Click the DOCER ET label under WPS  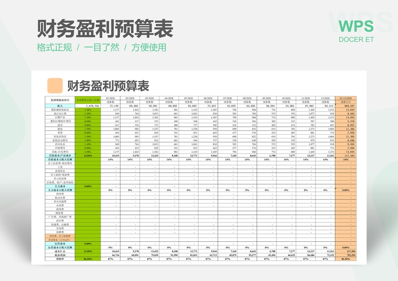(356, 39)
